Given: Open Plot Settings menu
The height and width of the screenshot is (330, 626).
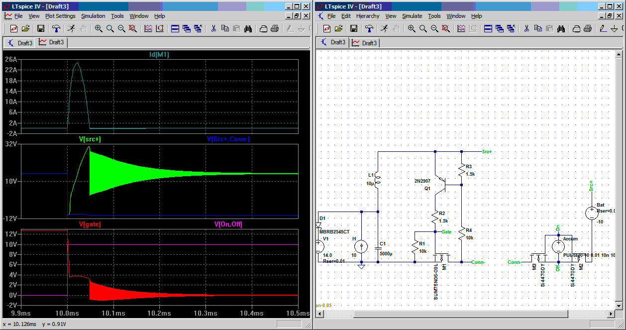Looking at the screenshot, I should [60, 16].
